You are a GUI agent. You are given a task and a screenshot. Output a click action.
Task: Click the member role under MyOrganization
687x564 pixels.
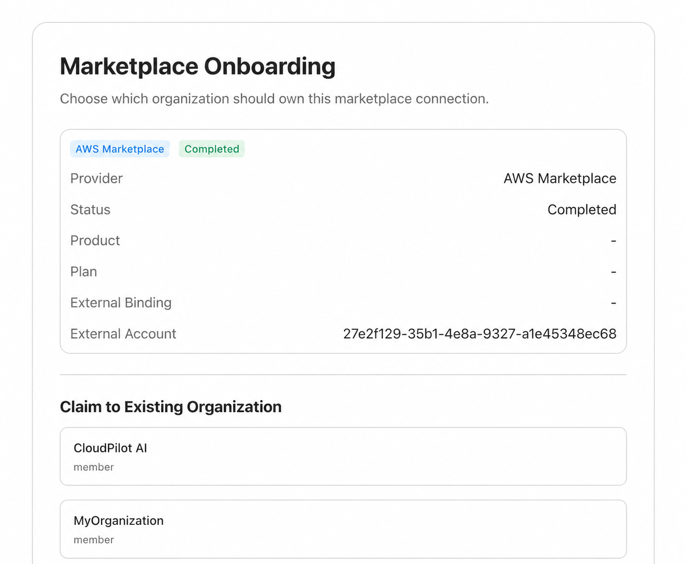click(x=94, y=540)
